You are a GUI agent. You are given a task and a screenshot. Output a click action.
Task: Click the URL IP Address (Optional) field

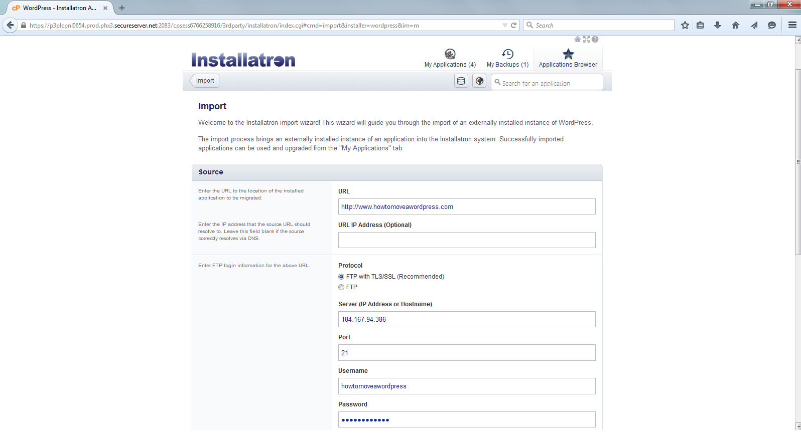pos(467,240)
